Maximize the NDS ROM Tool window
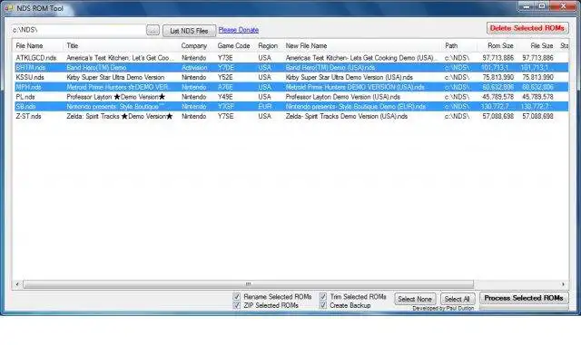The height and width of the screenshot is (345, 581). (542, 6)
